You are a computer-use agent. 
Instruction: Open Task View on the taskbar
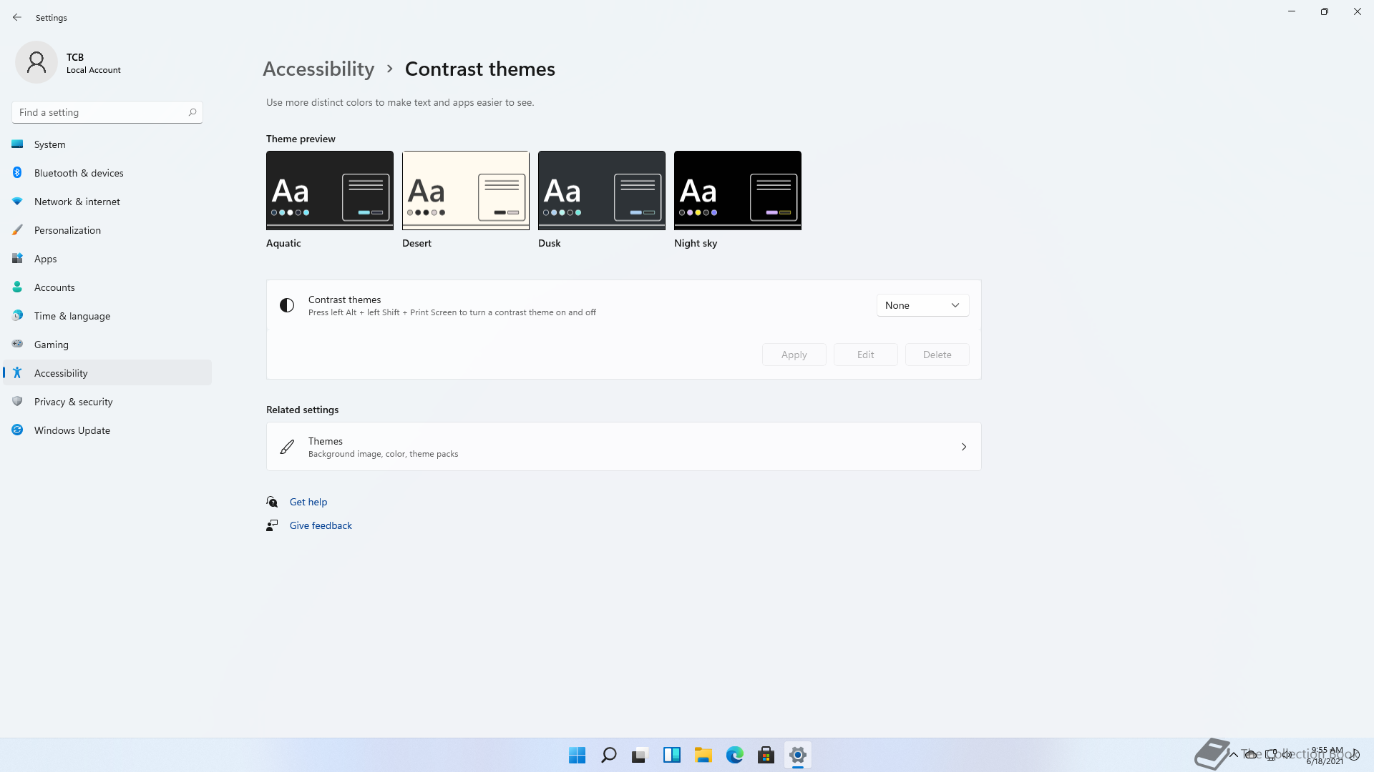[640, 755]
